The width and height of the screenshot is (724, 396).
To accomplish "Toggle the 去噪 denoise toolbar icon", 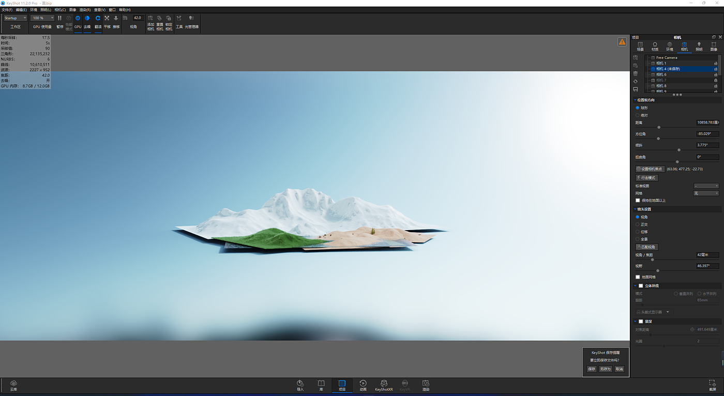I will coord(87,19).
